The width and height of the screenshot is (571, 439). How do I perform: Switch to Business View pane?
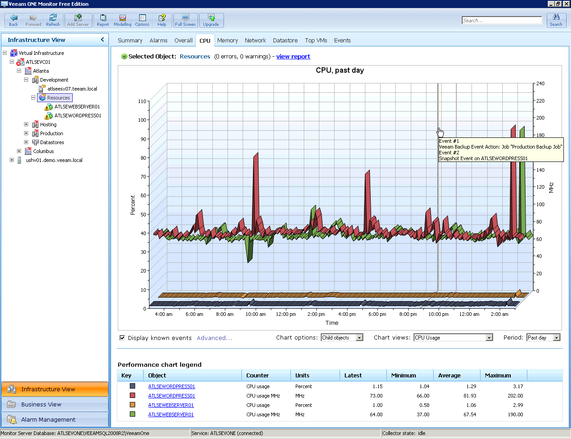pyautogui.click(x=55, y=404)
